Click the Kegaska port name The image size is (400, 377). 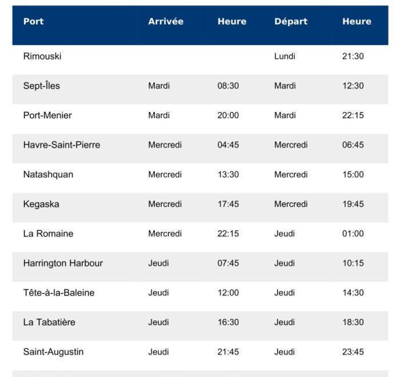41,204
